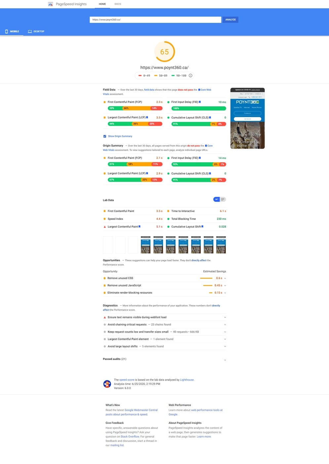Open the Stack Overflow link
Image resolution: width=329 pixels, height=464 pixels.
[x=130, y=437]
